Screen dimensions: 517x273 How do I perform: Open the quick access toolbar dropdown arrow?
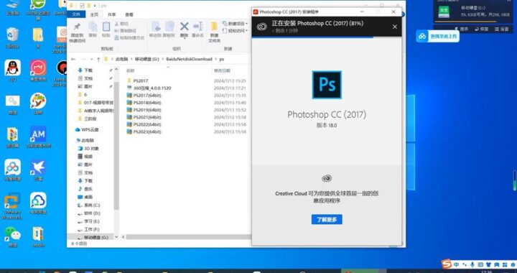tap(95, 6)
